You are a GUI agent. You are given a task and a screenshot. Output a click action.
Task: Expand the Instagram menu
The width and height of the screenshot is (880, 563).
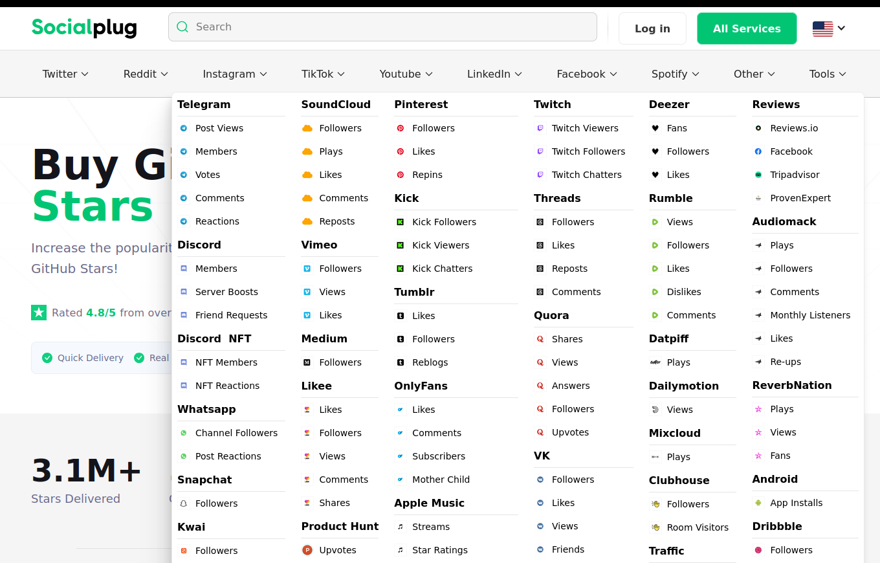click(235, 74)
